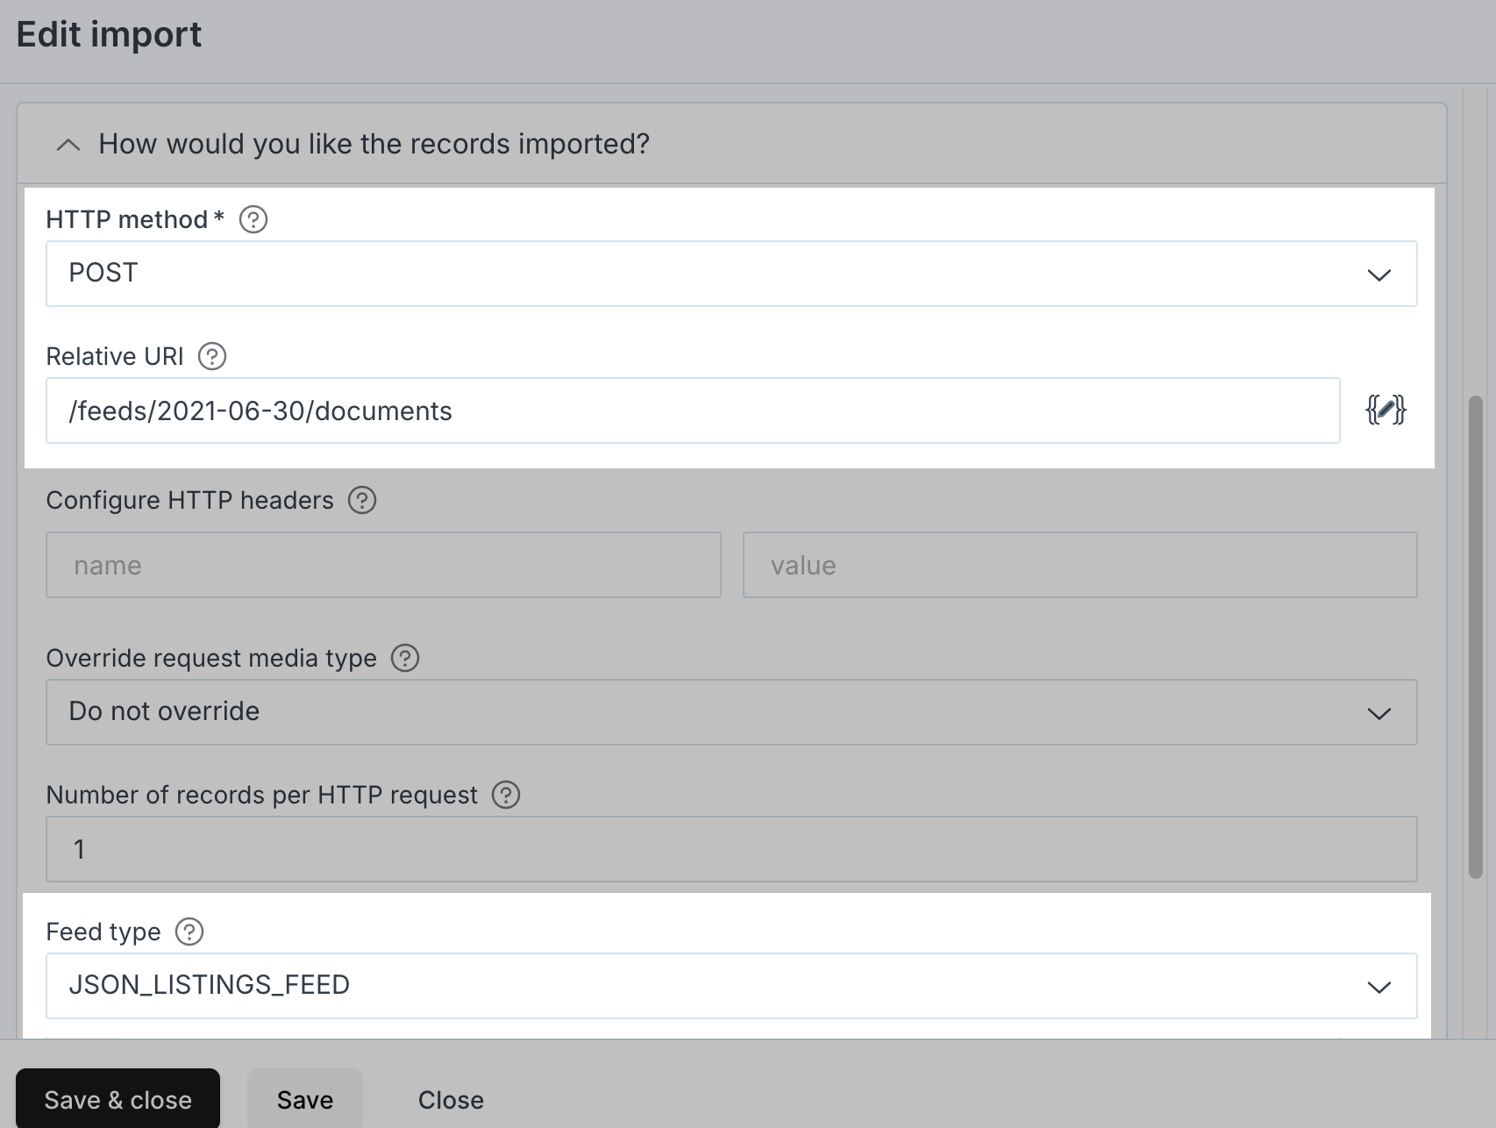Open Override request media type dropdown
The image size is (1496, 1128).
[730, 712]
